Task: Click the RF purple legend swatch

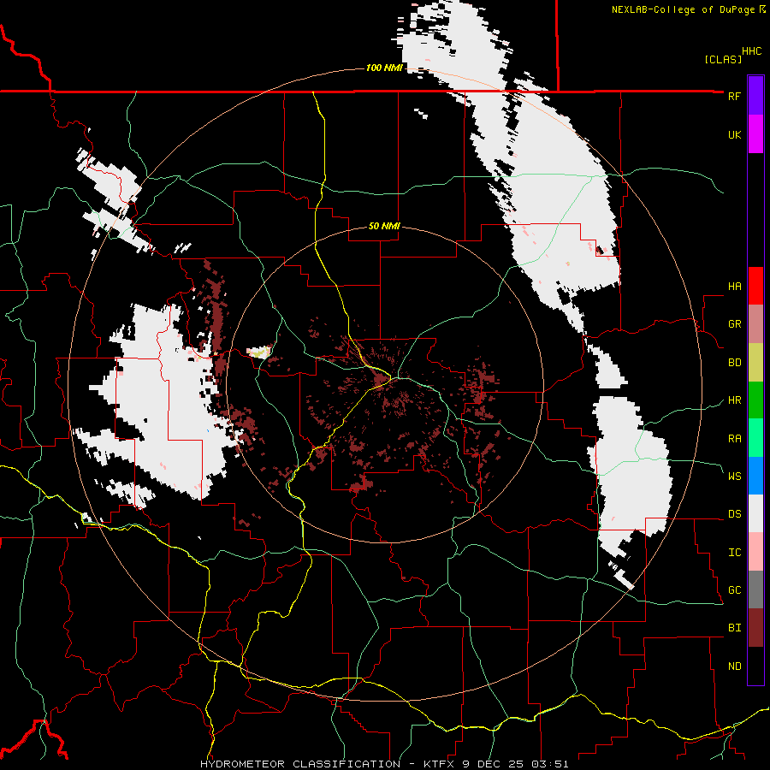Action: (x=755, y=96)
